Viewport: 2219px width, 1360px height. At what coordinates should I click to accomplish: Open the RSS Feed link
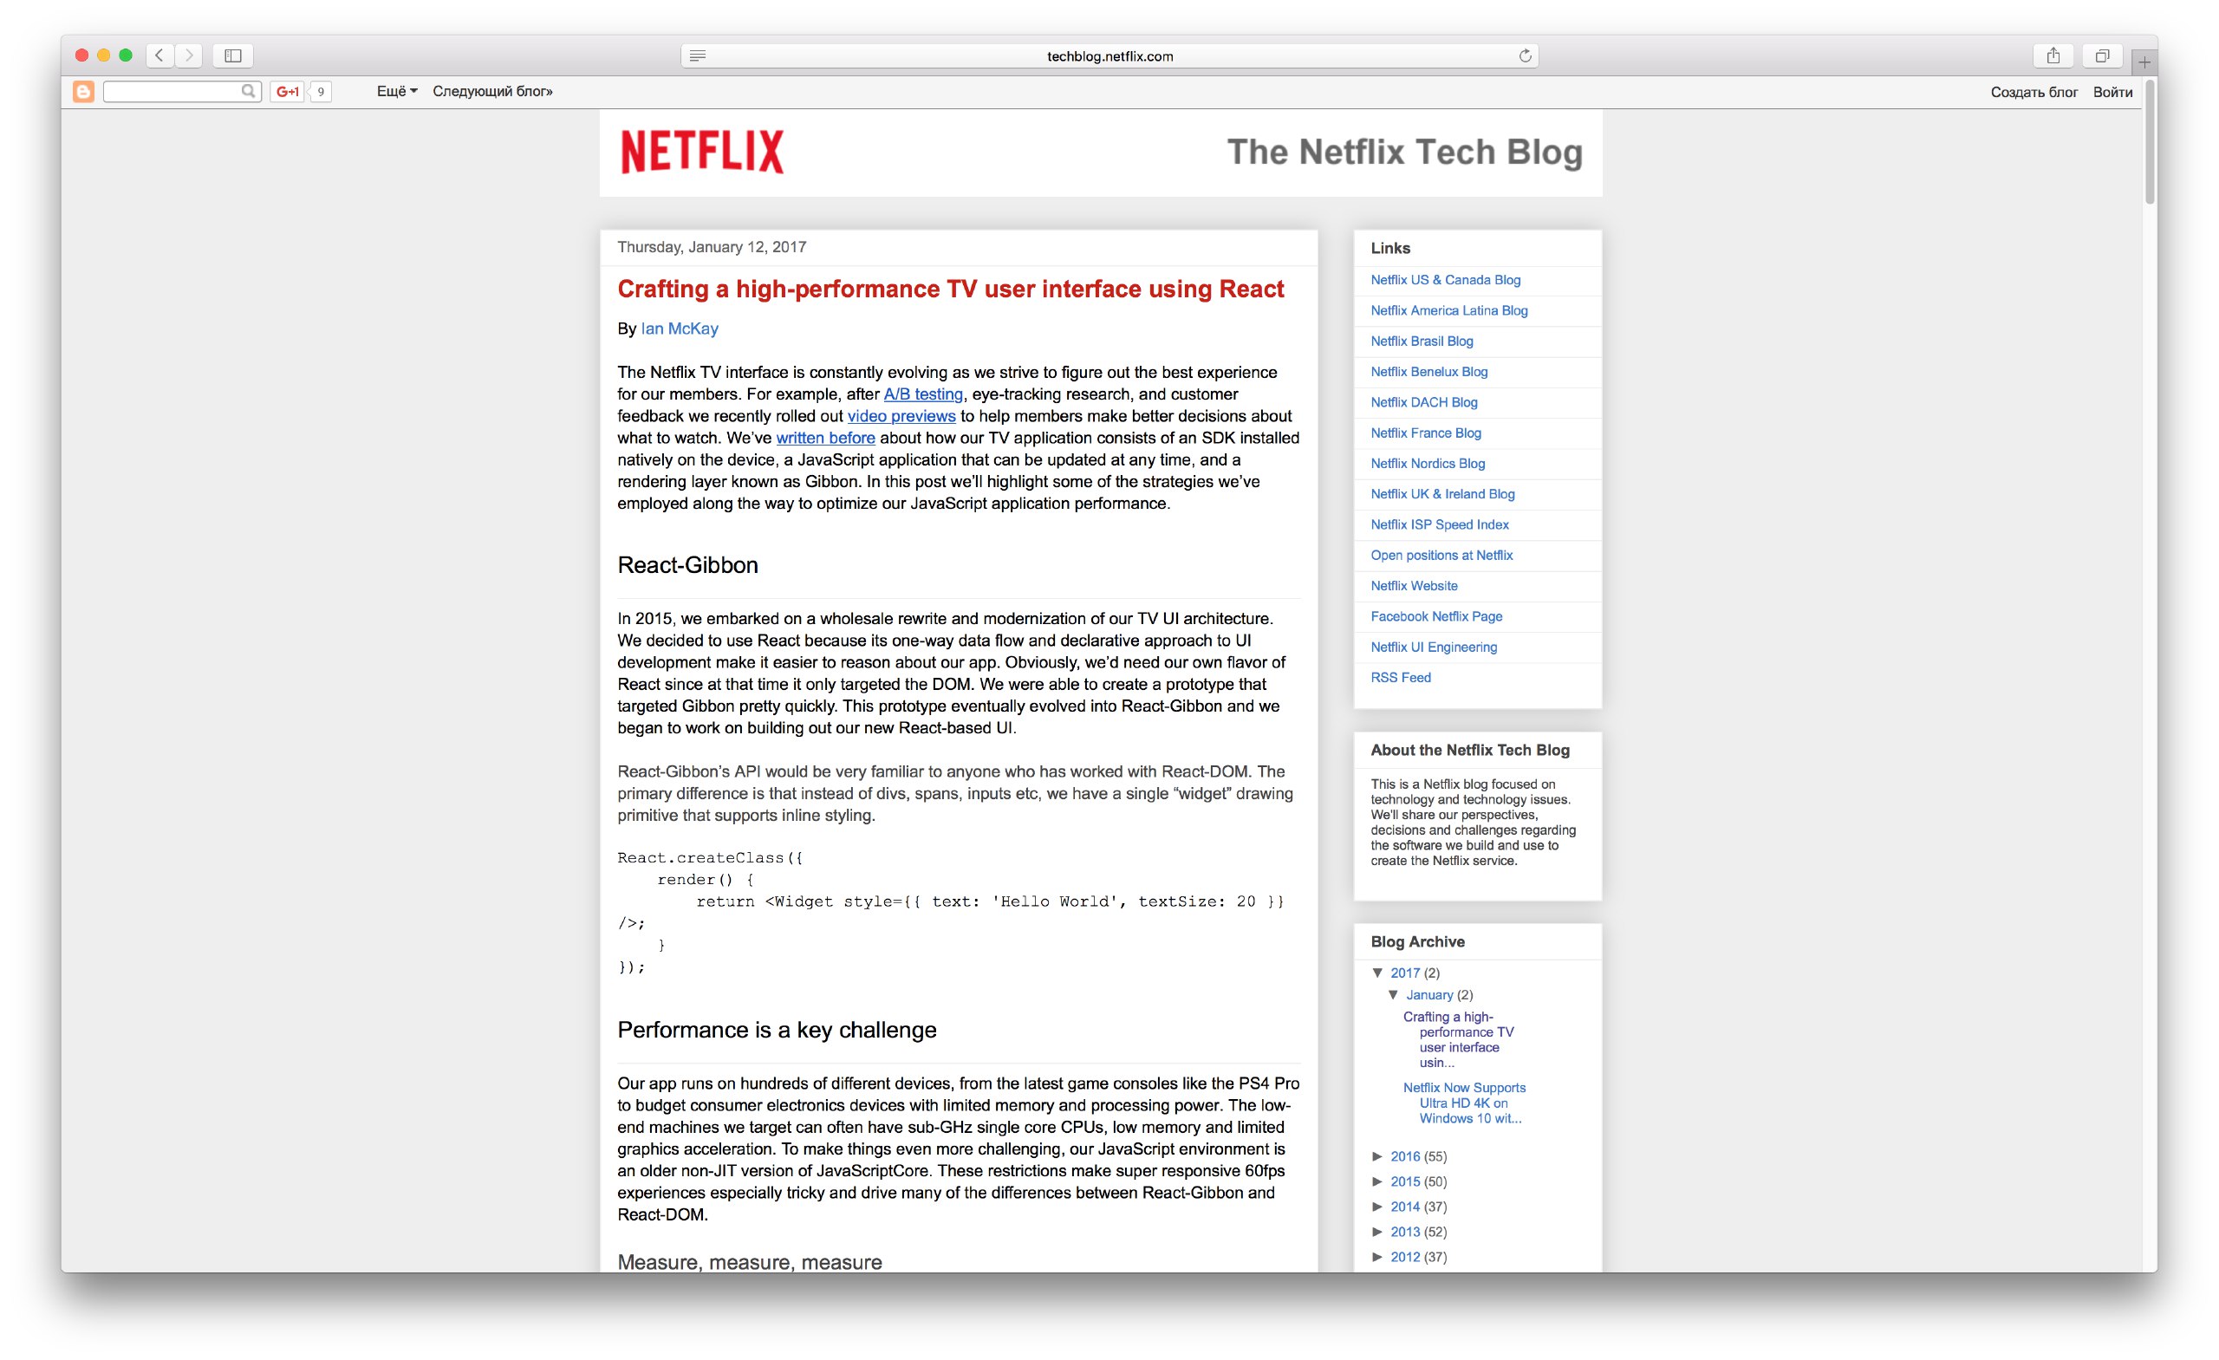1401,678
